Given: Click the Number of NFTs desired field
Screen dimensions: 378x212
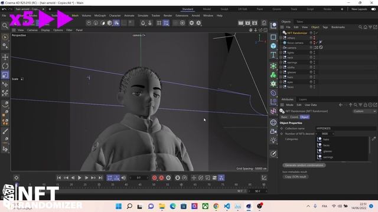Looking at the screenshot, I should [325, 134].
